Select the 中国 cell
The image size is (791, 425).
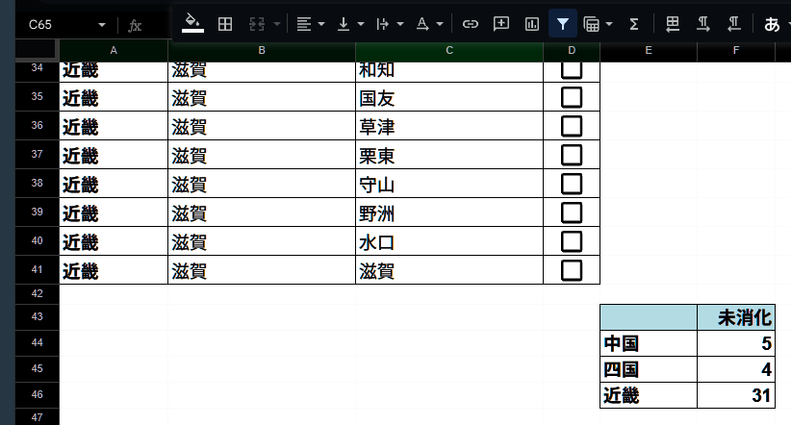click(x=649, y=343)
